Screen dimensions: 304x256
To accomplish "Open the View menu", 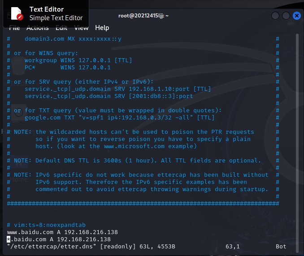I will pyautogui.click(x=81, y=28).
